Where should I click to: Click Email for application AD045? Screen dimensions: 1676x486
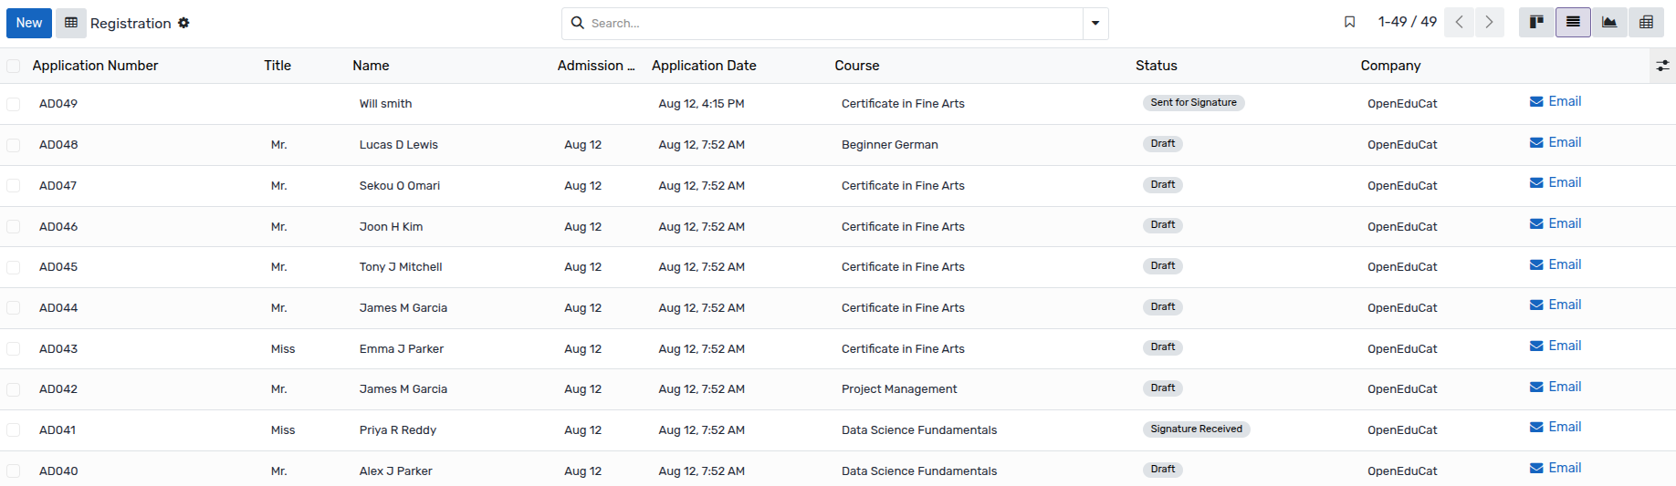1556,264
